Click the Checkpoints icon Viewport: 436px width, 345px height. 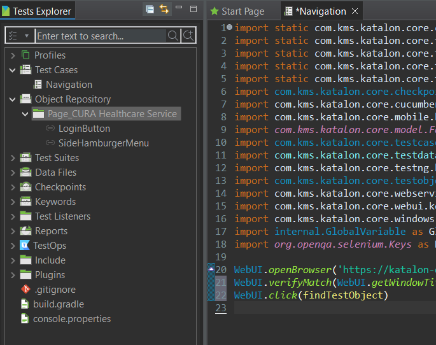[25, 187]
